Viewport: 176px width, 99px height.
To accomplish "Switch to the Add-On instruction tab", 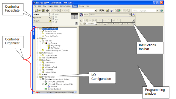I will tap(100, 24).
